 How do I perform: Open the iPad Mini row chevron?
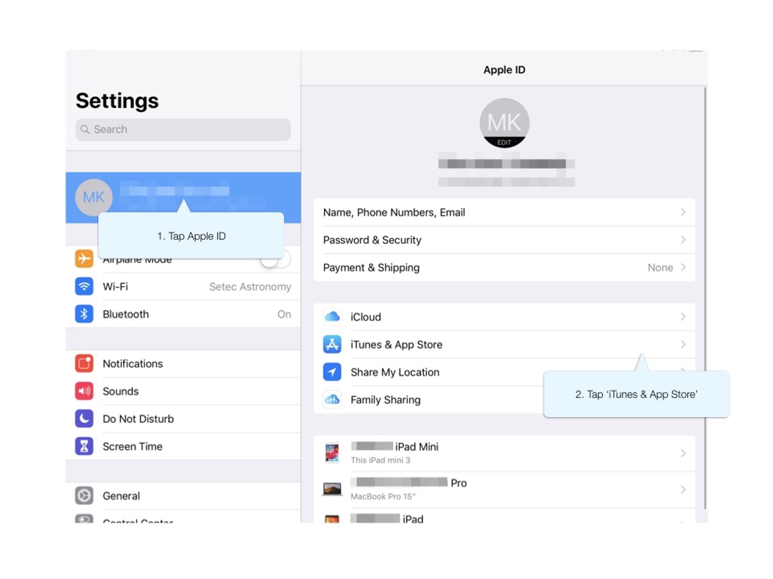[683, 453]
